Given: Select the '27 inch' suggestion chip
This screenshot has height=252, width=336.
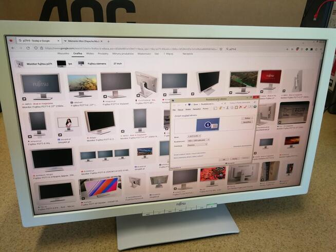Looking at the screenshot, I should pyautogui.click(x=118, y=64).
